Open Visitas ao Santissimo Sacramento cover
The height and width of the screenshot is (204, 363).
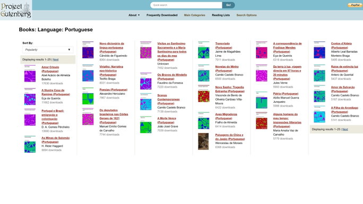pyautogui.click(x=145, y=50)
